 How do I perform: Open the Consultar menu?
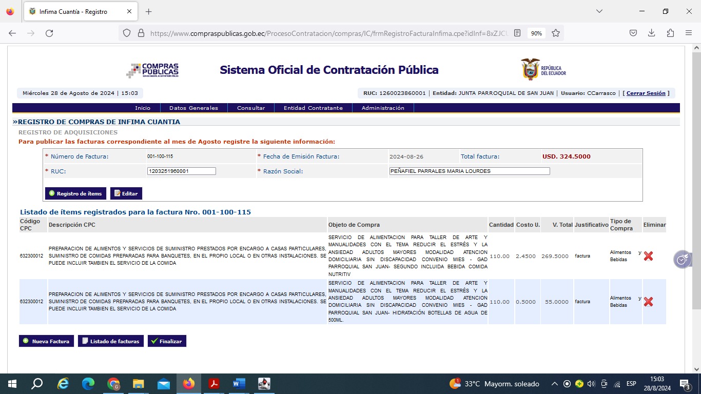[251, 108]
